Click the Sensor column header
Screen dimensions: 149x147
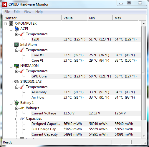[x=32, y=18]
